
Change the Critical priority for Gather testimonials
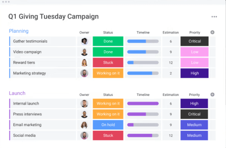[194, 41]
